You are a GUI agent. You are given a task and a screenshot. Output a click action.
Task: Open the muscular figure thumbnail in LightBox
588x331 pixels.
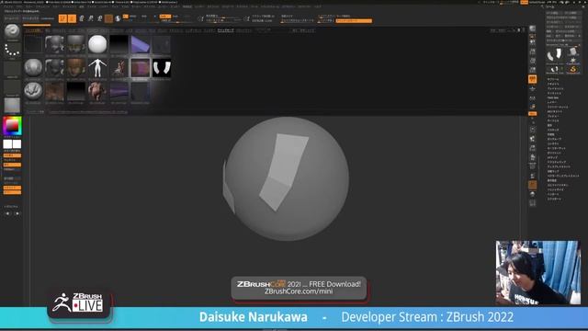click(97, 91)
